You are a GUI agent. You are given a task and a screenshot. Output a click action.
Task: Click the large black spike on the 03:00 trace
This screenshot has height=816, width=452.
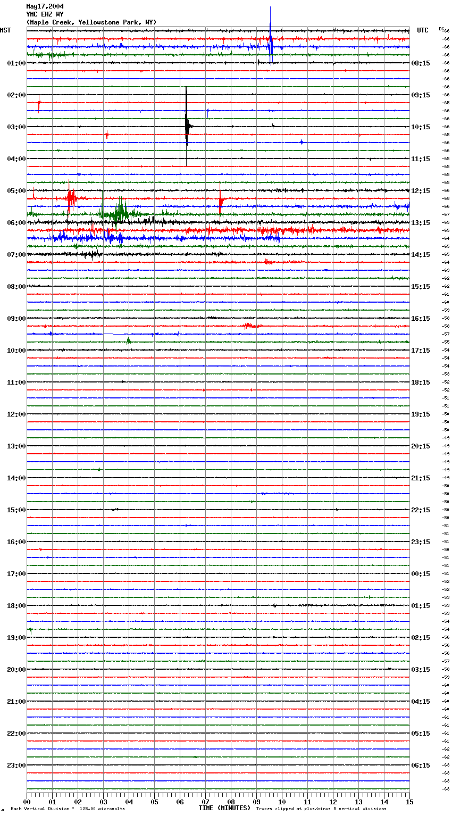187,127
